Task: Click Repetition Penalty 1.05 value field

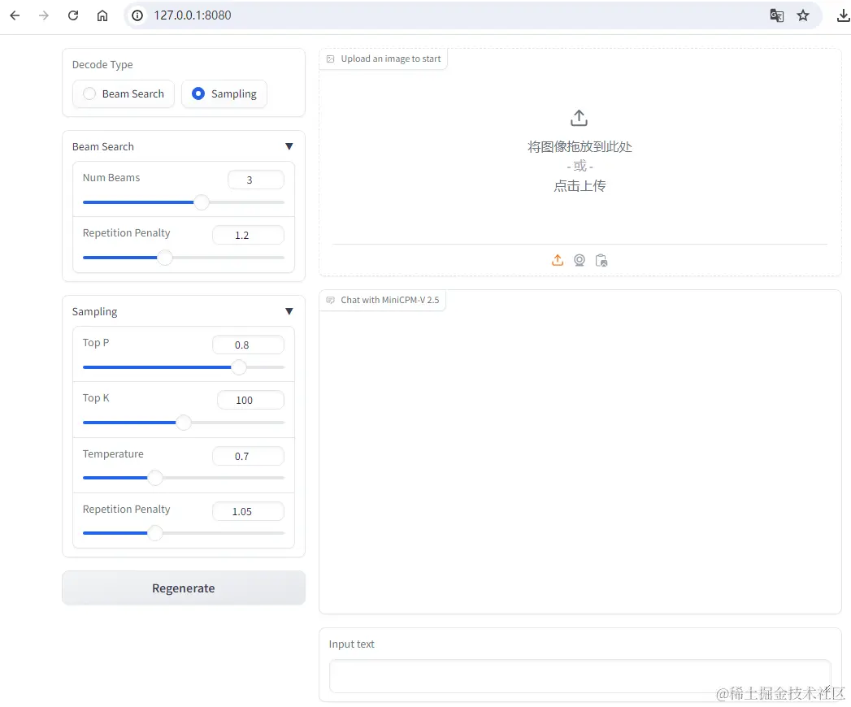Action: coord(248,511)
